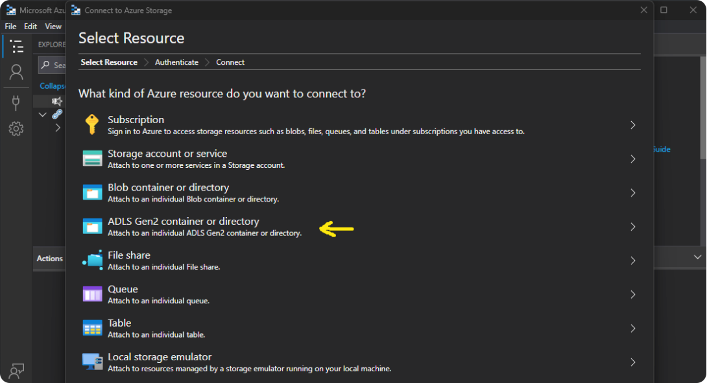Click the File share icon
Viewport: 707px width, 383px height.
point(92,260)
